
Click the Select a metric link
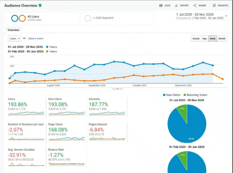pyautogui.click(x=36, y=38)
